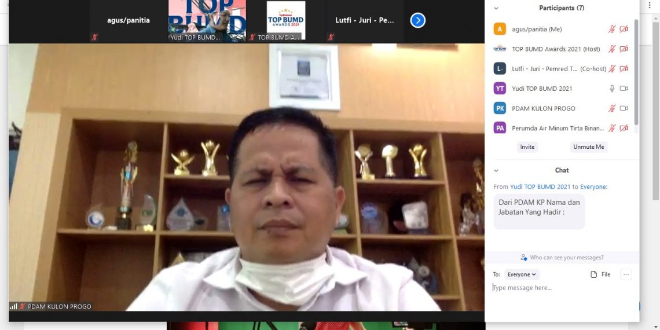660x330 pixels.
Task: Select Lutfi - Juri video tile
Action: [x=365, y=21]
